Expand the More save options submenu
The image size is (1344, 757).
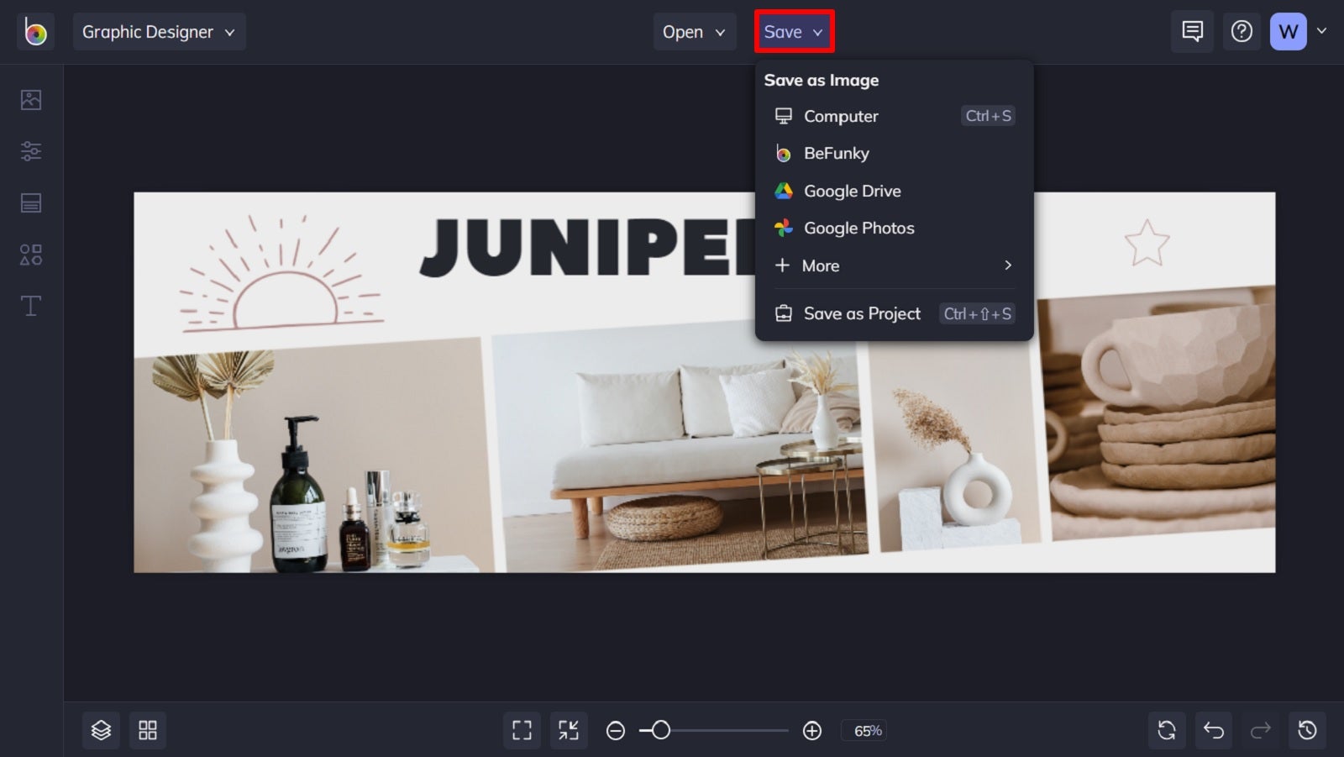(893, 265)
